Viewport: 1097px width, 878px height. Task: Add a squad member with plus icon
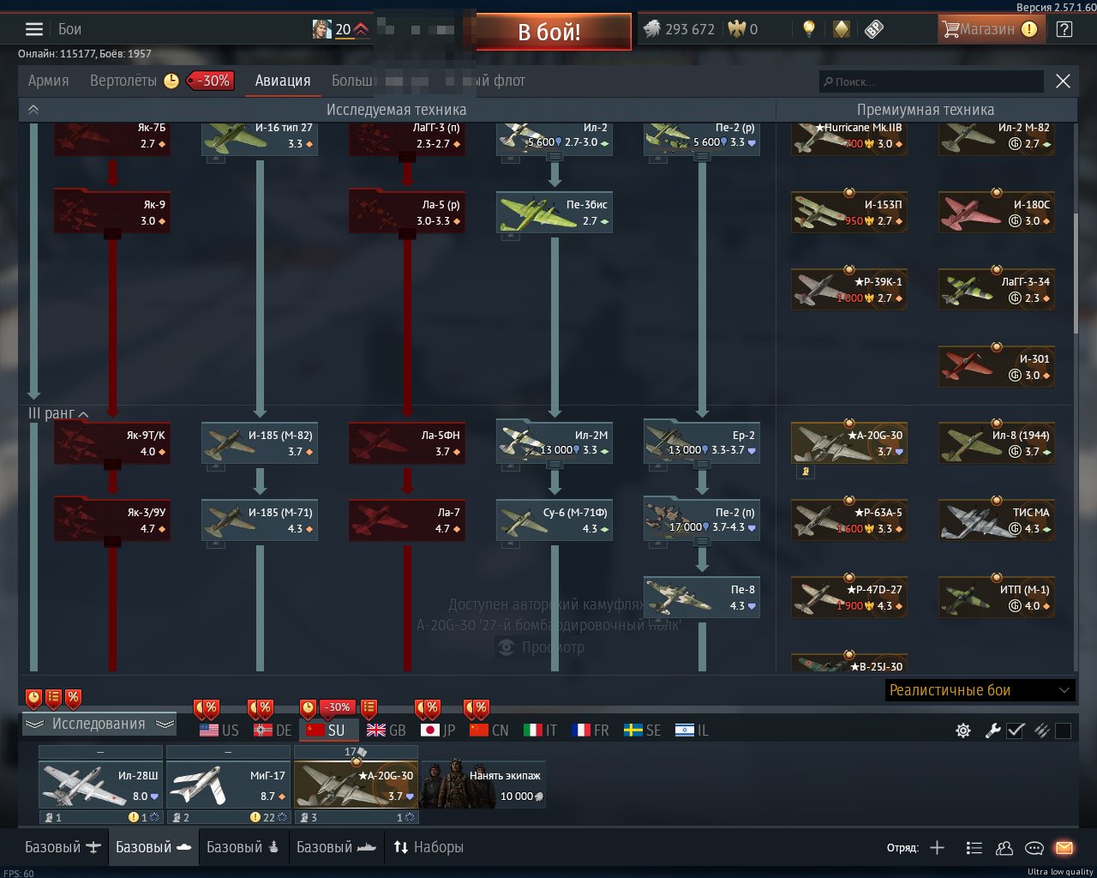937,848
